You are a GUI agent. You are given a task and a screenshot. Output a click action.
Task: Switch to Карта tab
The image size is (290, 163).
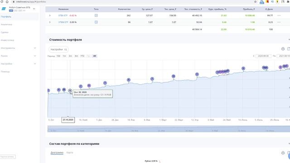(70, 153)
